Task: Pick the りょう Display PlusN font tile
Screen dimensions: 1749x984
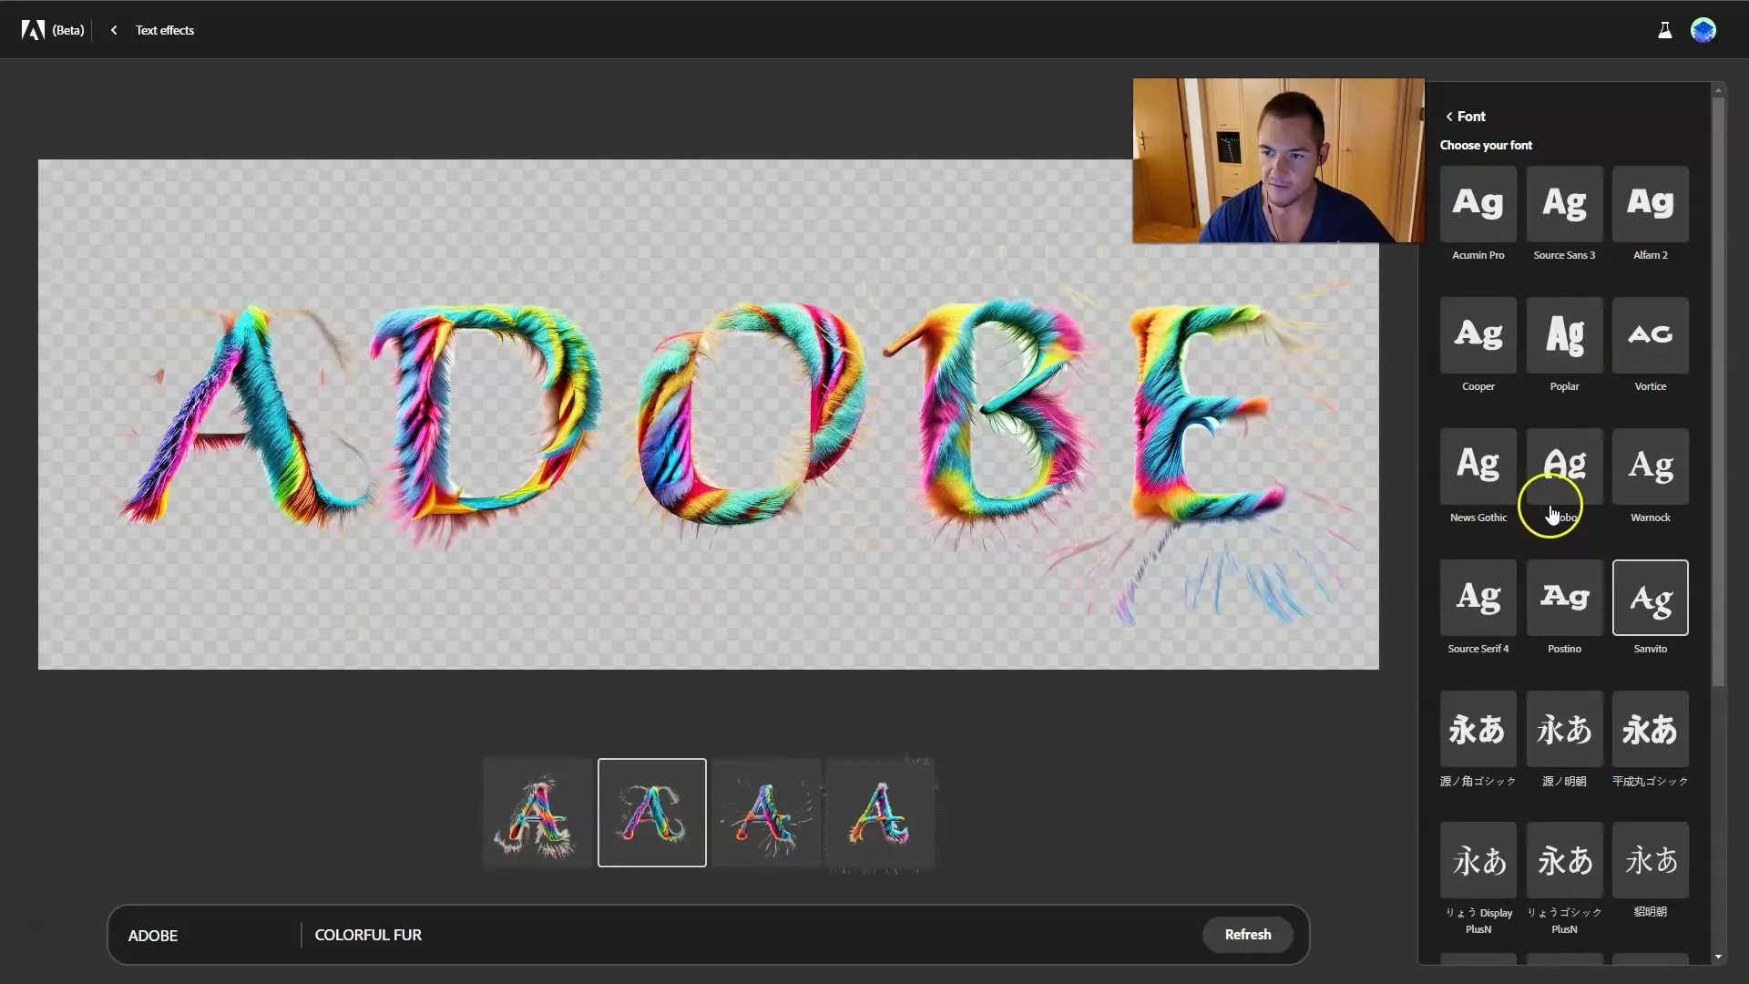Action: pyautogui.click(x=1478, y=859)
